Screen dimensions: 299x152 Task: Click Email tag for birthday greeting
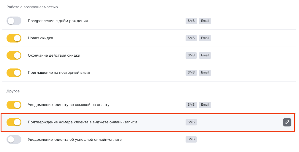pos(205,21)
